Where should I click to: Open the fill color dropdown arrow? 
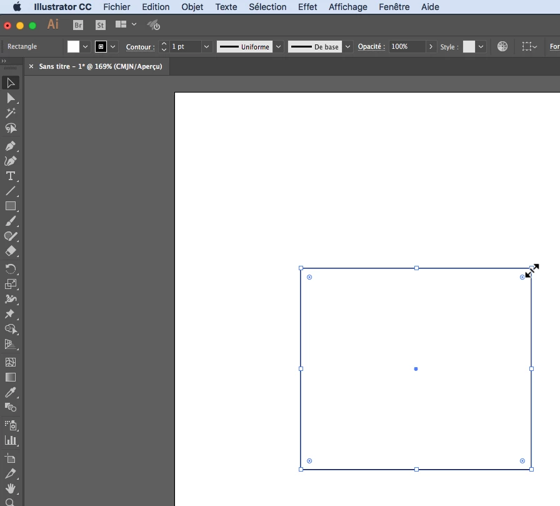click(x=85, y=46)
